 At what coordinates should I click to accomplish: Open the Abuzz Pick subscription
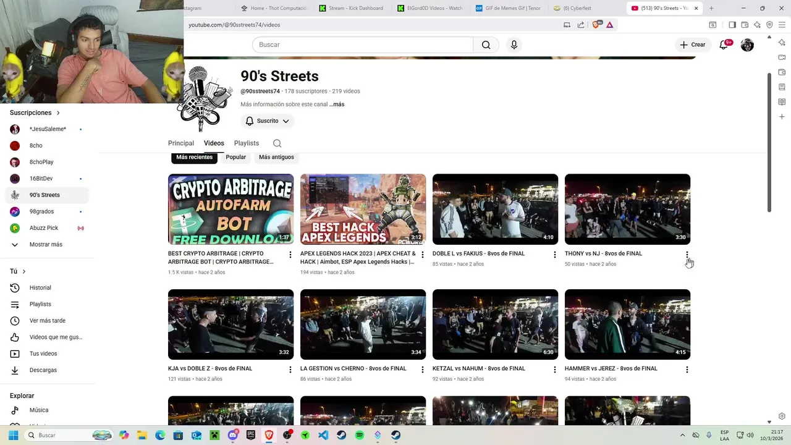tap(47, 228)
